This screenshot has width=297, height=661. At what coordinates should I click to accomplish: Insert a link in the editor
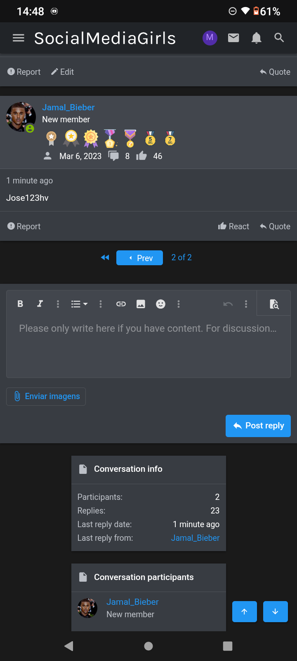tap(121, 304)
